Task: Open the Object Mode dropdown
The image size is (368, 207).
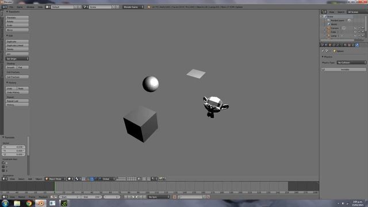Action: 55,179
